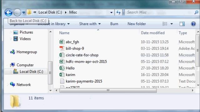Click horizontal scrollbar right arrow

pos(192,91)
